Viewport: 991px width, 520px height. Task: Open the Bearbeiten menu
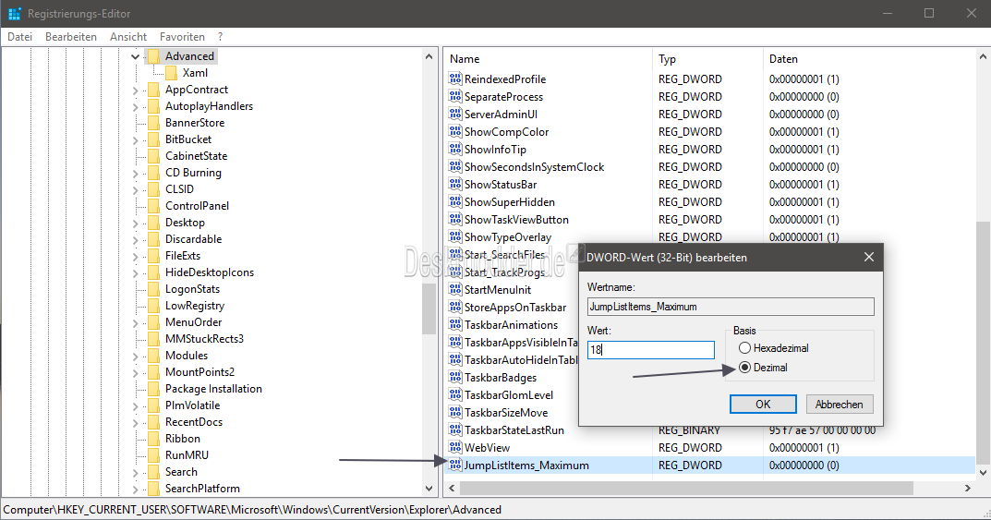71,37
